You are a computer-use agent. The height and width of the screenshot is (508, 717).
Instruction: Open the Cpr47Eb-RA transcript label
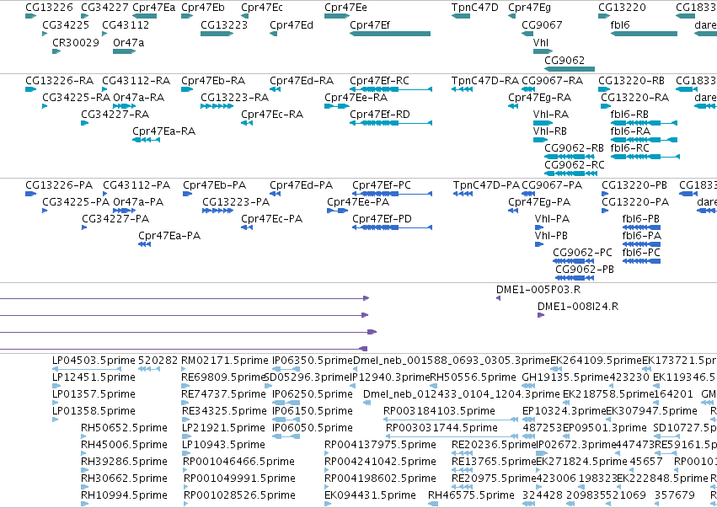pos(213,81)
